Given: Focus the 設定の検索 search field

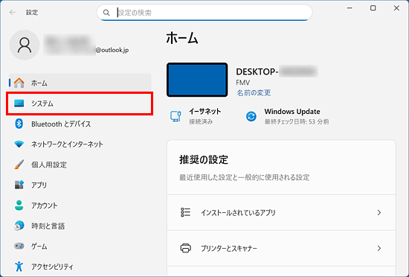Looking at the screenshot, I should click(204, 13).
